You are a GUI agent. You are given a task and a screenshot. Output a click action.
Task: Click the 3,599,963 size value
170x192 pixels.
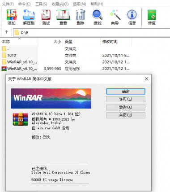click(x=52, y=69)
